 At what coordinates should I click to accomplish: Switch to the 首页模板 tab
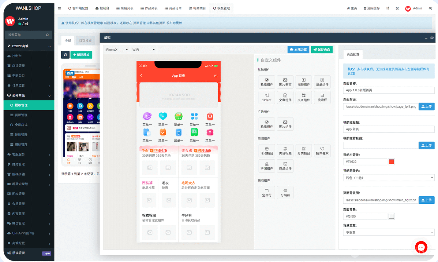pyautogui.click(x=85, y=41)
